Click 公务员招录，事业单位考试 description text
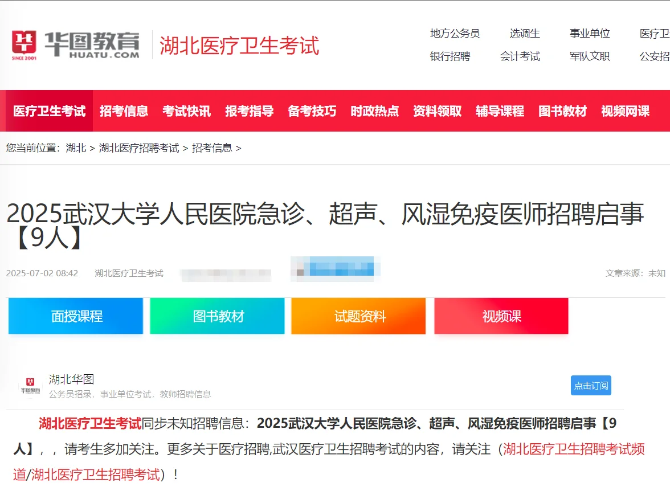This screenshot has height=503, width=670. pos(130,394)
